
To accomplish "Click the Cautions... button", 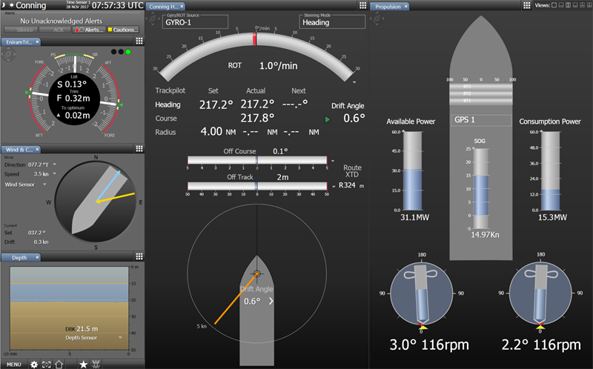I will click(x=122, y=29).
